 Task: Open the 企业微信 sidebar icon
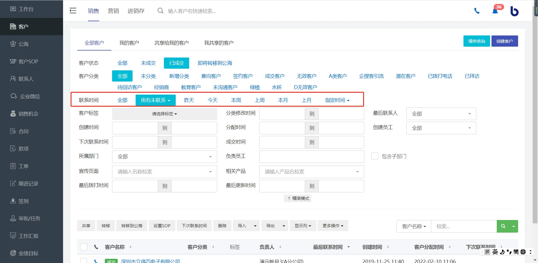pos(13,96)
